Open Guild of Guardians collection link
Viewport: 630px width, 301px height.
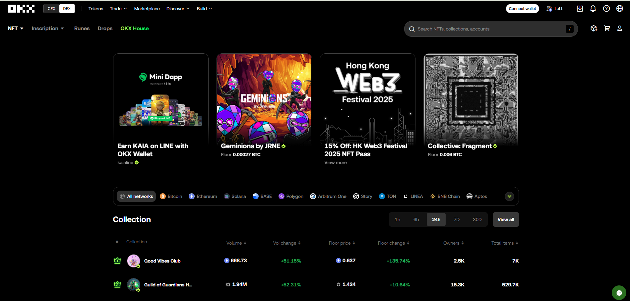click(x=168, y=285)
